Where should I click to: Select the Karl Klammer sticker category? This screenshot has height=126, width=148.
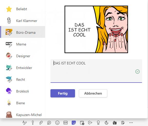click(x=23, y=21)
